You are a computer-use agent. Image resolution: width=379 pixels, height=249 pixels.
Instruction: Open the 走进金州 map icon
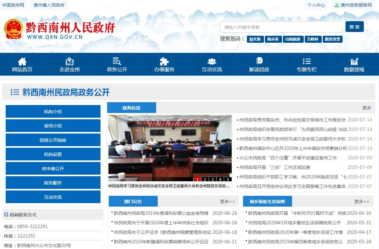coord(70,61)
